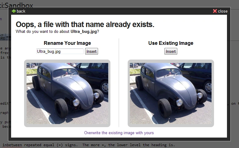
Task: Click the 'Oops, a file with that name already exists.' title
Action: [85, 25]
